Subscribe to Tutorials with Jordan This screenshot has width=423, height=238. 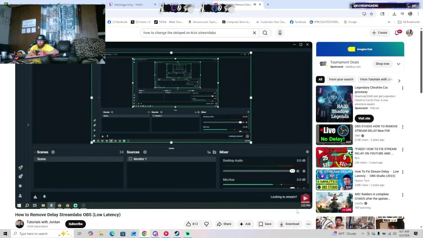pyautogui.click(x=75, y=224)
